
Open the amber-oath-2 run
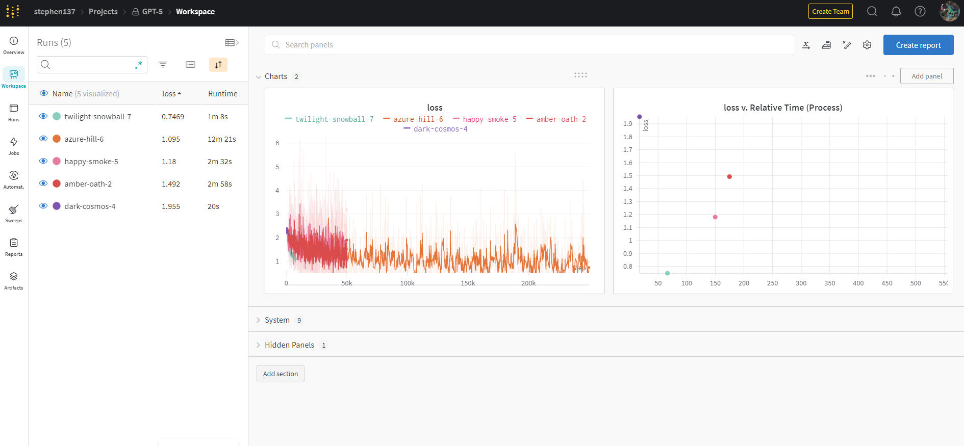(x=88, y=184)
